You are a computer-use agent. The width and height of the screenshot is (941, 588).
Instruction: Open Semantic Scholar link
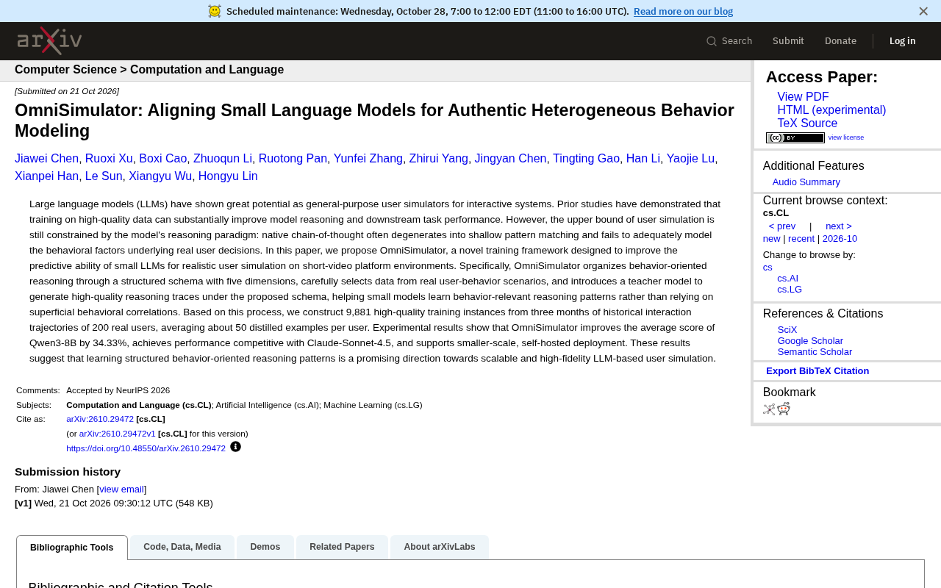click(x=815, y=352)
